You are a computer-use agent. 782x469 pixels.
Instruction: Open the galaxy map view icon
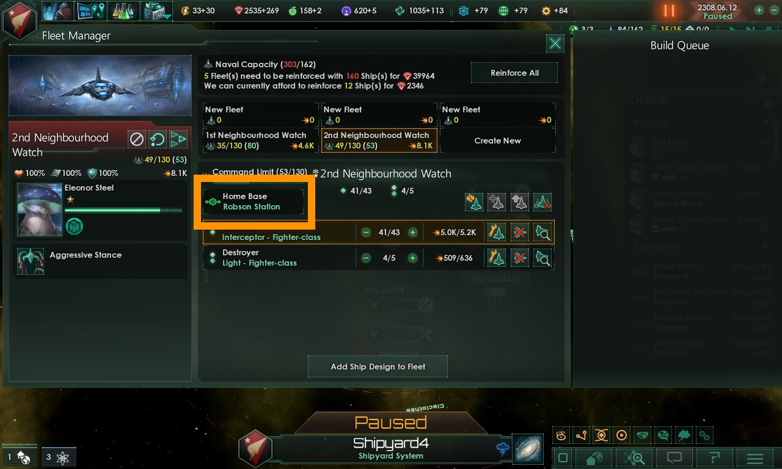click(x=528, y=449)
